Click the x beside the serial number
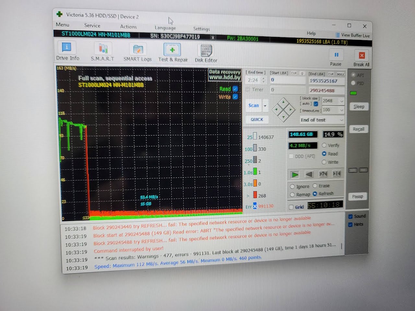Image resolution: width=415 pixels, height=311 pixels. pyautogui.click(x=213, y=38)
